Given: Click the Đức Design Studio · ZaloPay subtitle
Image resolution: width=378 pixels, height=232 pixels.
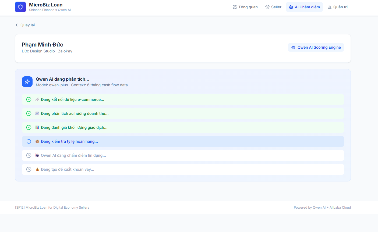Looking at the screenshot, I should (47, 51).
